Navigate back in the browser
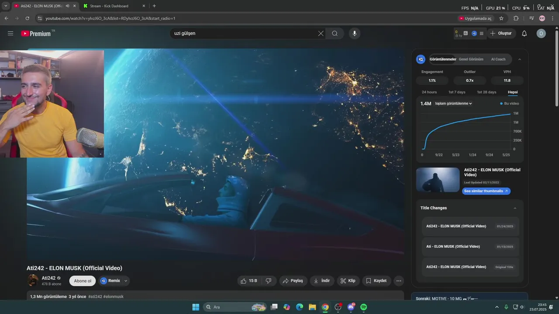Image resolution: width=559 pixels, height=314 pixels. (x=6, y=18)
